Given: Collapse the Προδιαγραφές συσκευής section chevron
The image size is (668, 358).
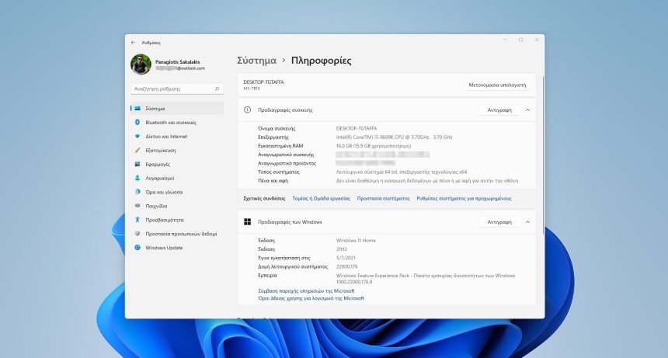Looking at the screenshot, I should [528, 110].
